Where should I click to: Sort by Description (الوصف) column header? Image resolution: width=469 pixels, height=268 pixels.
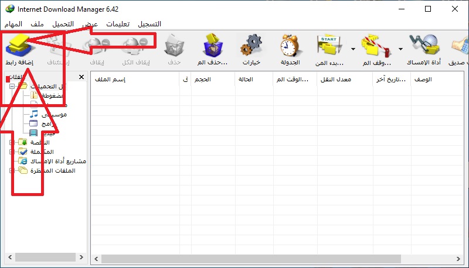click(x=437, y=80)
